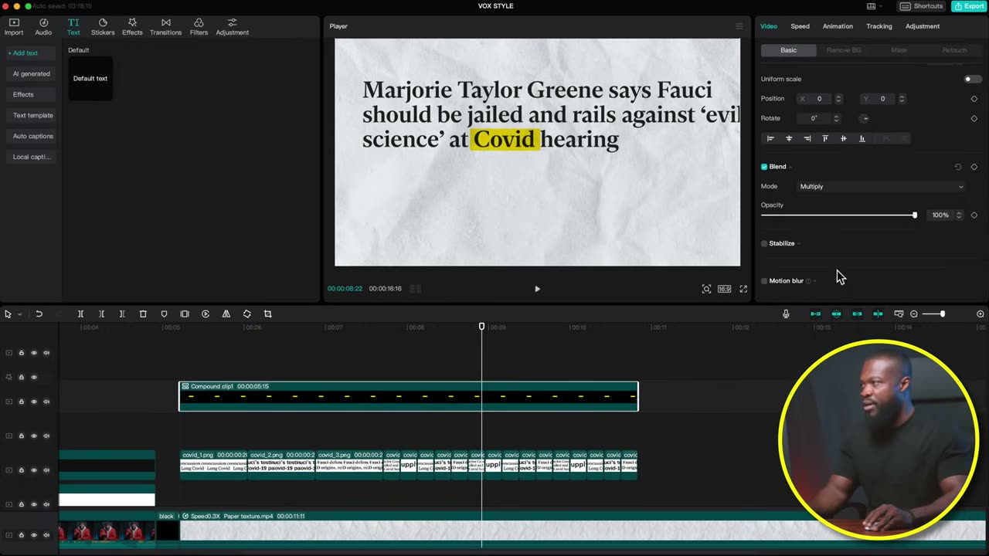The height and width of the screenshot is (556, 989).
Task: Expand the Stabilize section
Action: click(798, 244)
